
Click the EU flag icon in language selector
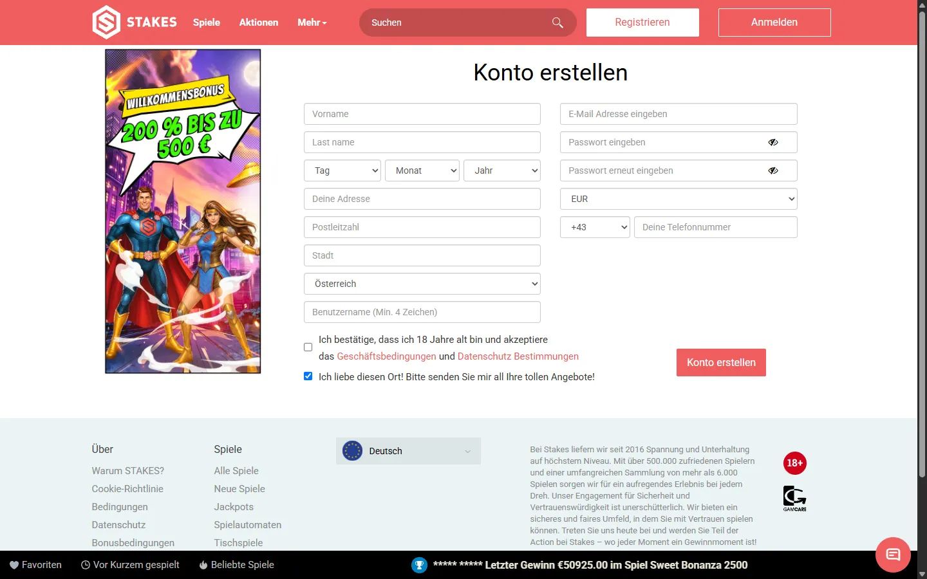(352, 451)
